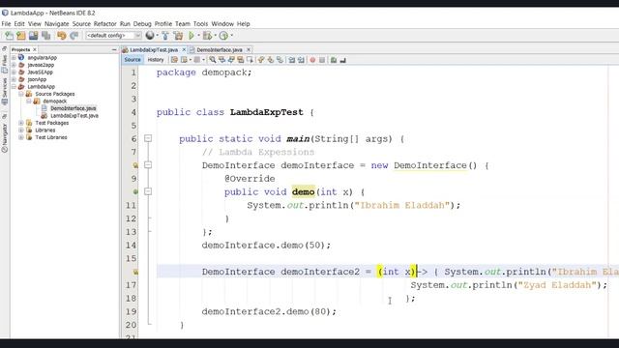Open the Debug menu

point(142,23)
